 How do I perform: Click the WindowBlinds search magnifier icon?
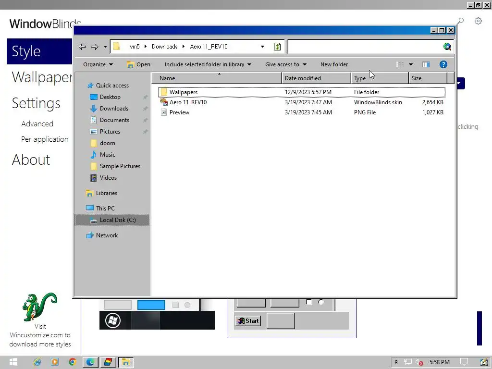coord(460,21)
